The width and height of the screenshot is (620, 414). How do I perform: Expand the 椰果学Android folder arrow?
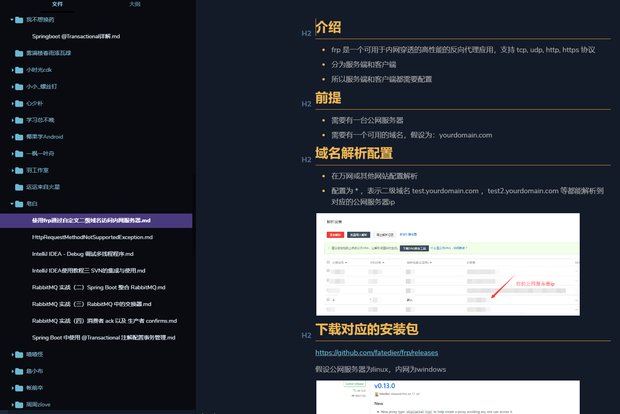pyautogui.click(x=12, y=137)
